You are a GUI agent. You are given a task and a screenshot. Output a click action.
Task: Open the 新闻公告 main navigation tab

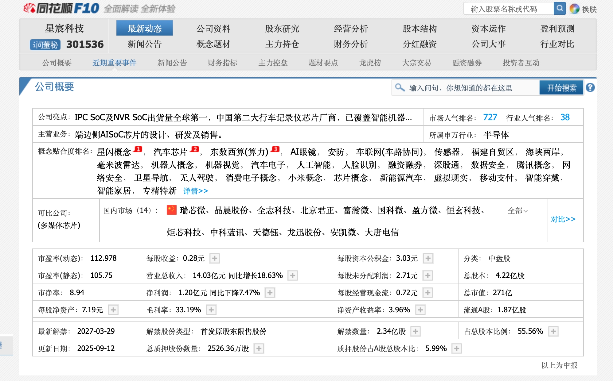[x=145, y=44]
